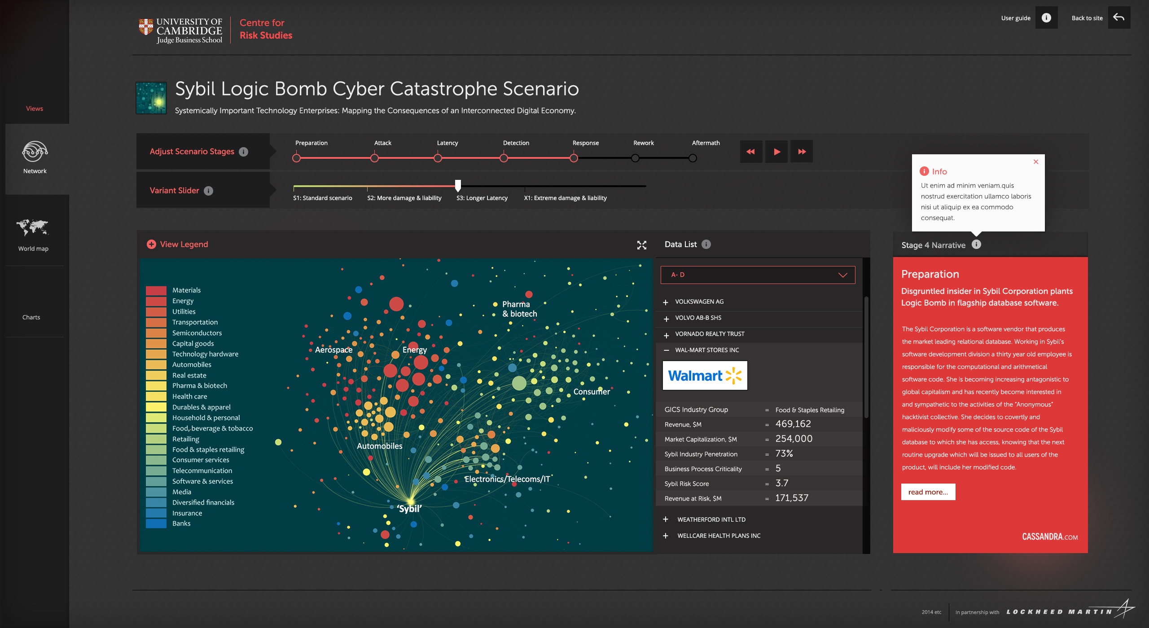Click the Revenue at Risk value 171,537
The width and height of the screenshot is (1149, 628).
coord(792,498)
